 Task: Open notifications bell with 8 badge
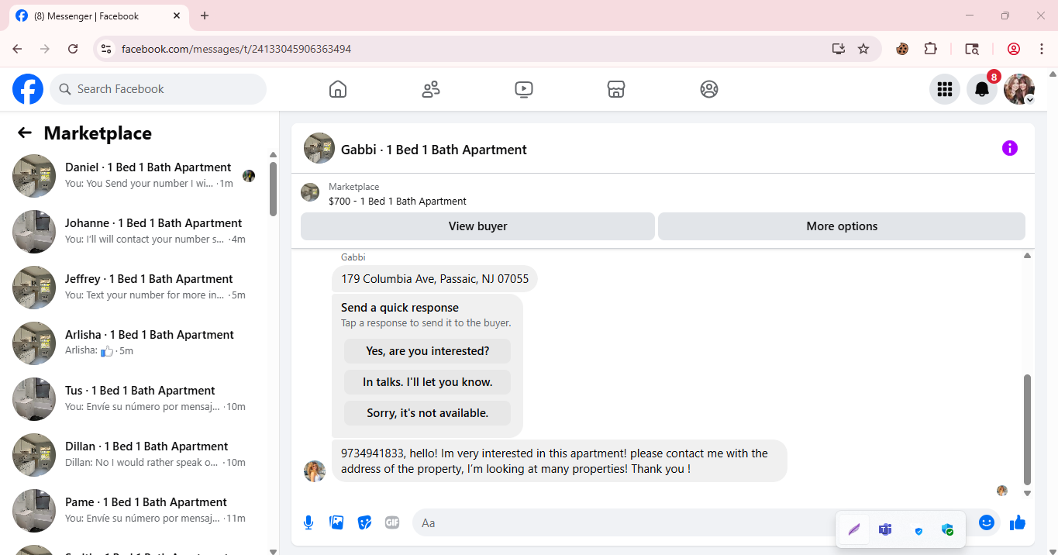click(982, 89)
